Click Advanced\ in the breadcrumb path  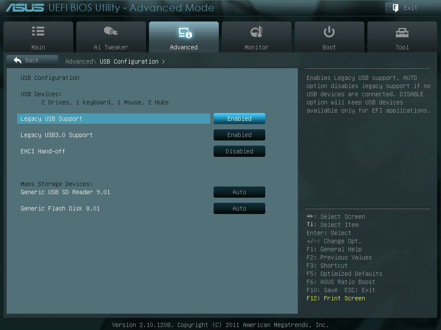[x=81, y=61]
